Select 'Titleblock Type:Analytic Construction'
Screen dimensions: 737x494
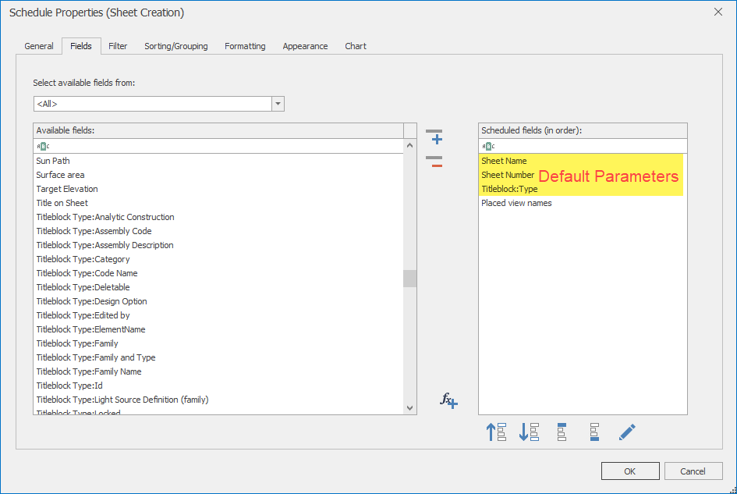click(x=218, y=218)
